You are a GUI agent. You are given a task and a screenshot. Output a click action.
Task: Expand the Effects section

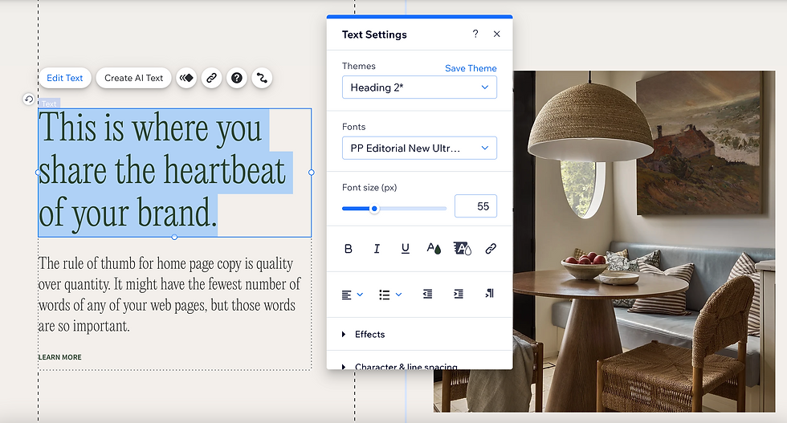point(419,334)
